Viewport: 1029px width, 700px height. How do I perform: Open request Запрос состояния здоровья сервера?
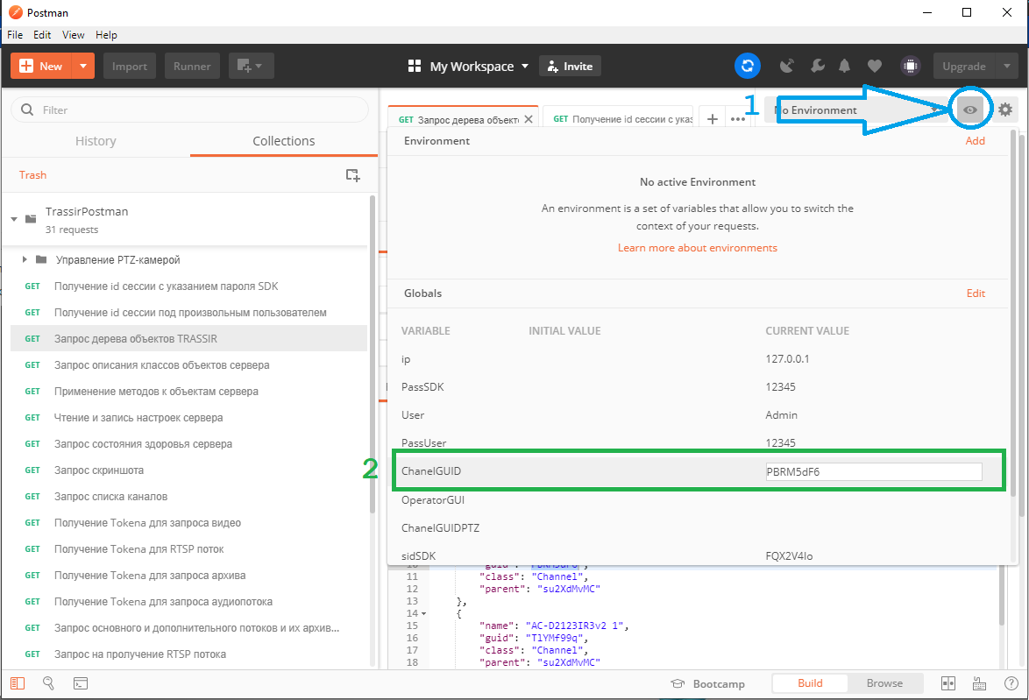click(189, 444)
